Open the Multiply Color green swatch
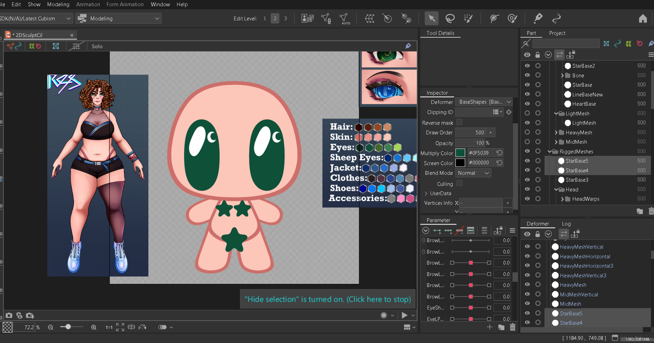654x343 pixels. click(460, 153)
